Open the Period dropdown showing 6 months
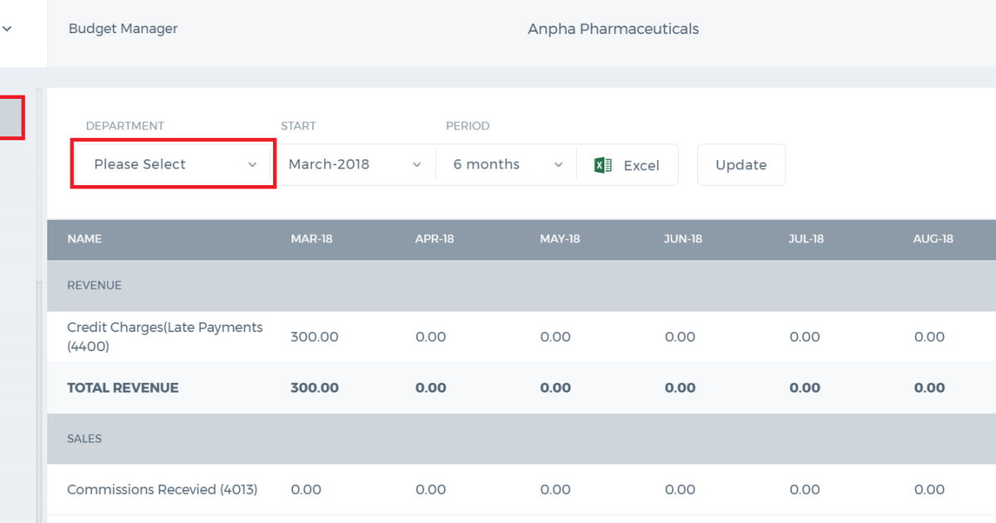The image size is (996, 523). point(507,164)
